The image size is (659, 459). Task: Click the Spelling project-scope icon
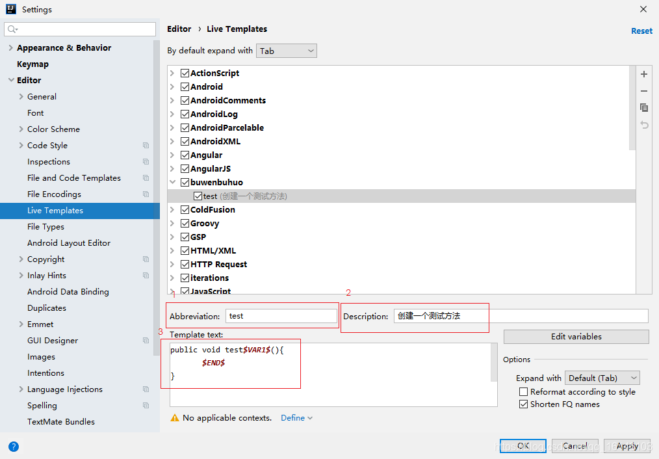[x=146, y=405]
